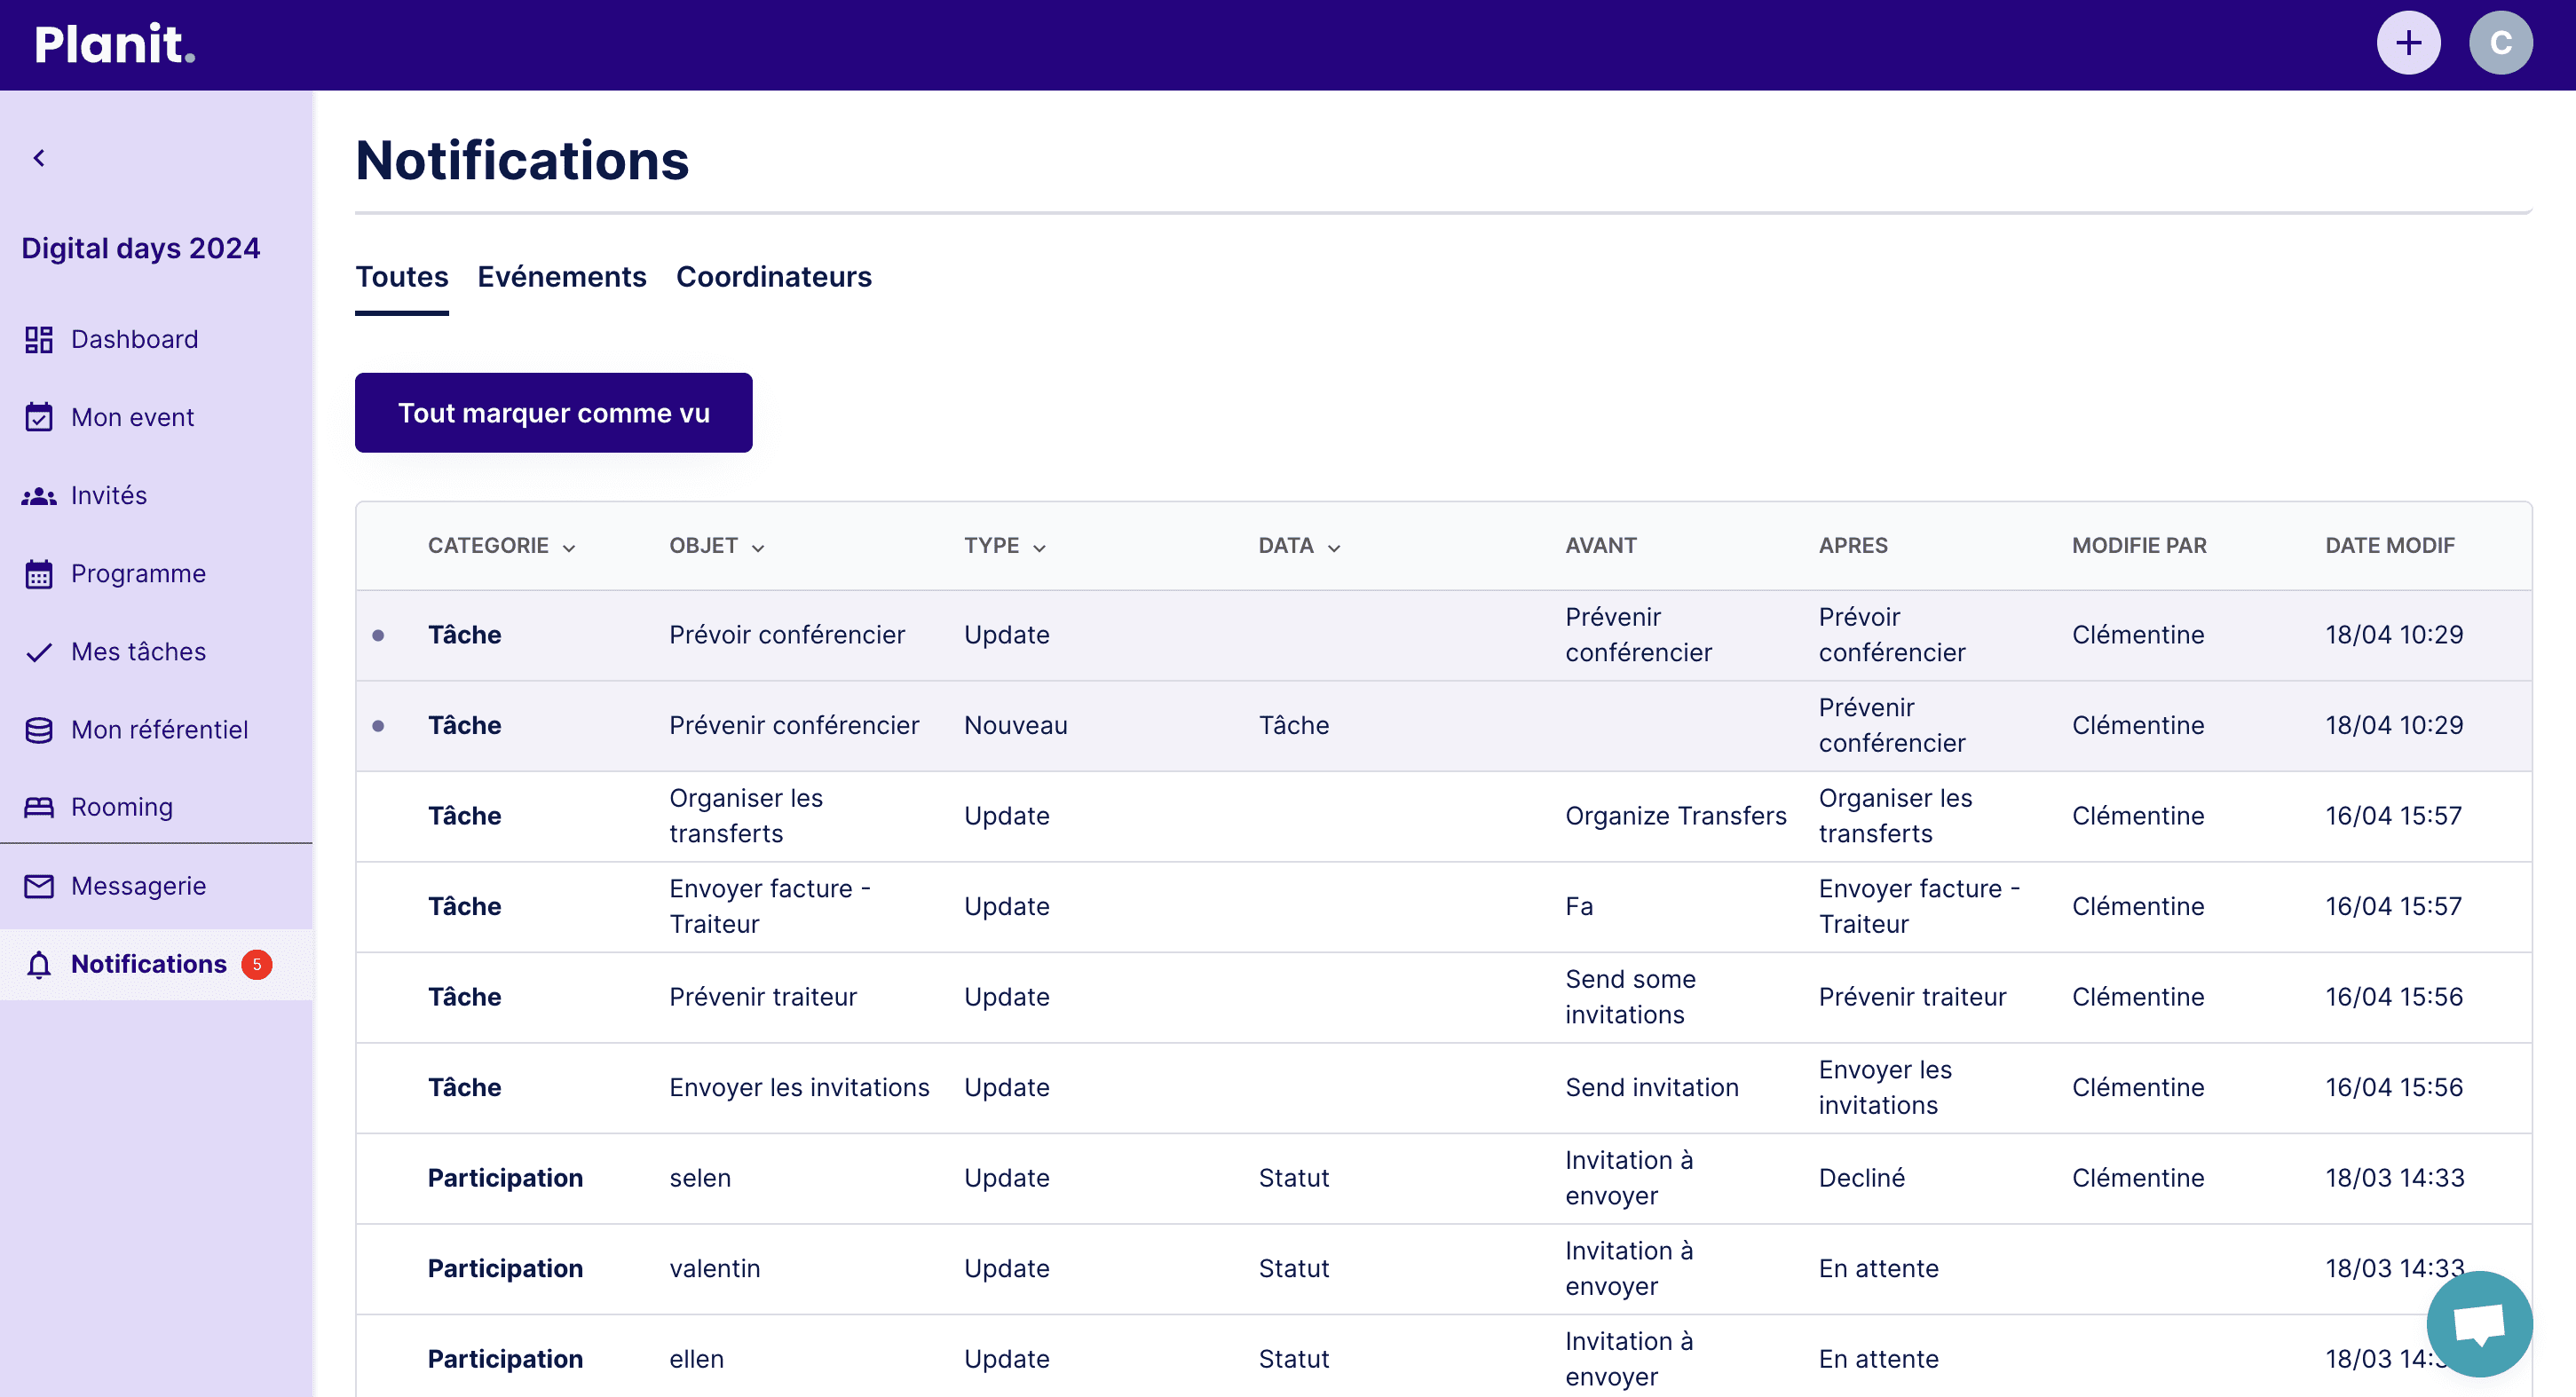Switch to the Coordinateurs tab
The image size is (2576, 1397).
tap(774, 277)
